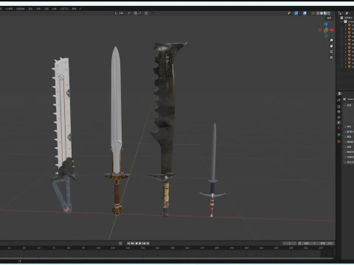Click the current frame field
The height and width of the screenshot is (265, 354).
[290, 243]
